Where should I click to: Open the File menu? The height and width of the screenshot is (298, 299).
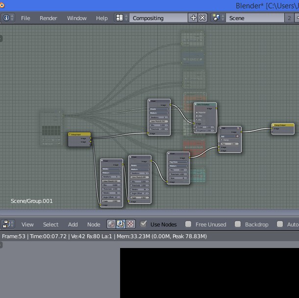tap(25, 18)
